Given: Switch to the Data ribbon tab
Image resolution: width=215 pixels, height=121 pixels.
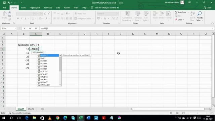Looking at the screenshot, I should [58, 8].
